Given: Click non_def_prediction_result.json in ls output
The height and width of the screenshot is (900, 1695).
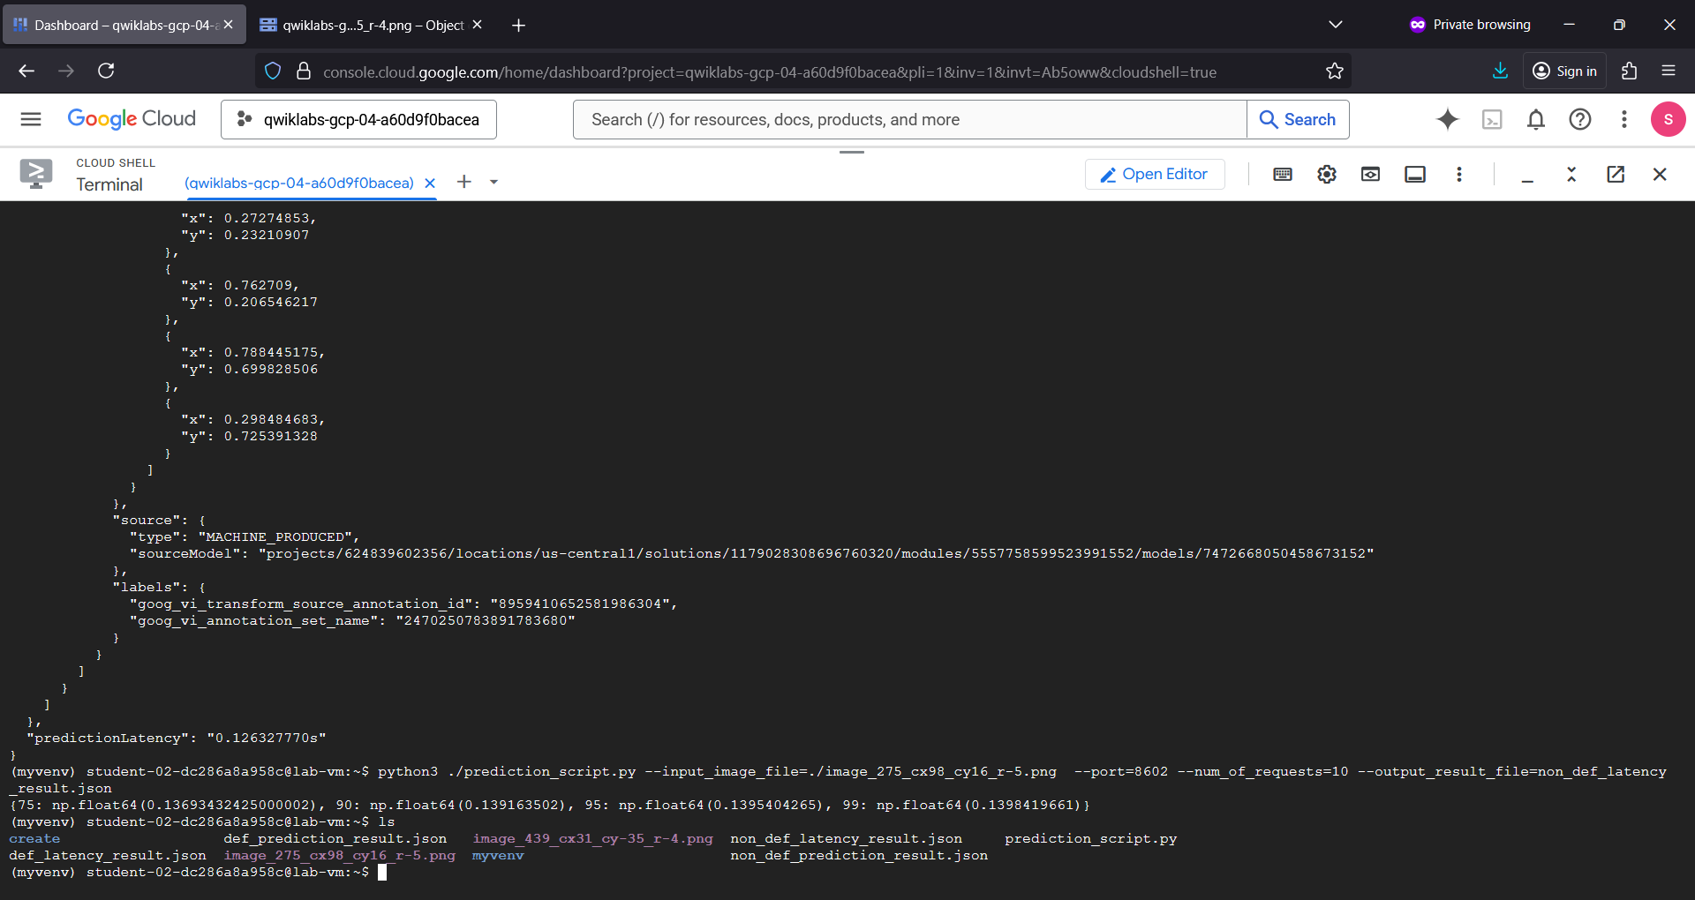Looking at the screenshot, I should tap(859, 855).
